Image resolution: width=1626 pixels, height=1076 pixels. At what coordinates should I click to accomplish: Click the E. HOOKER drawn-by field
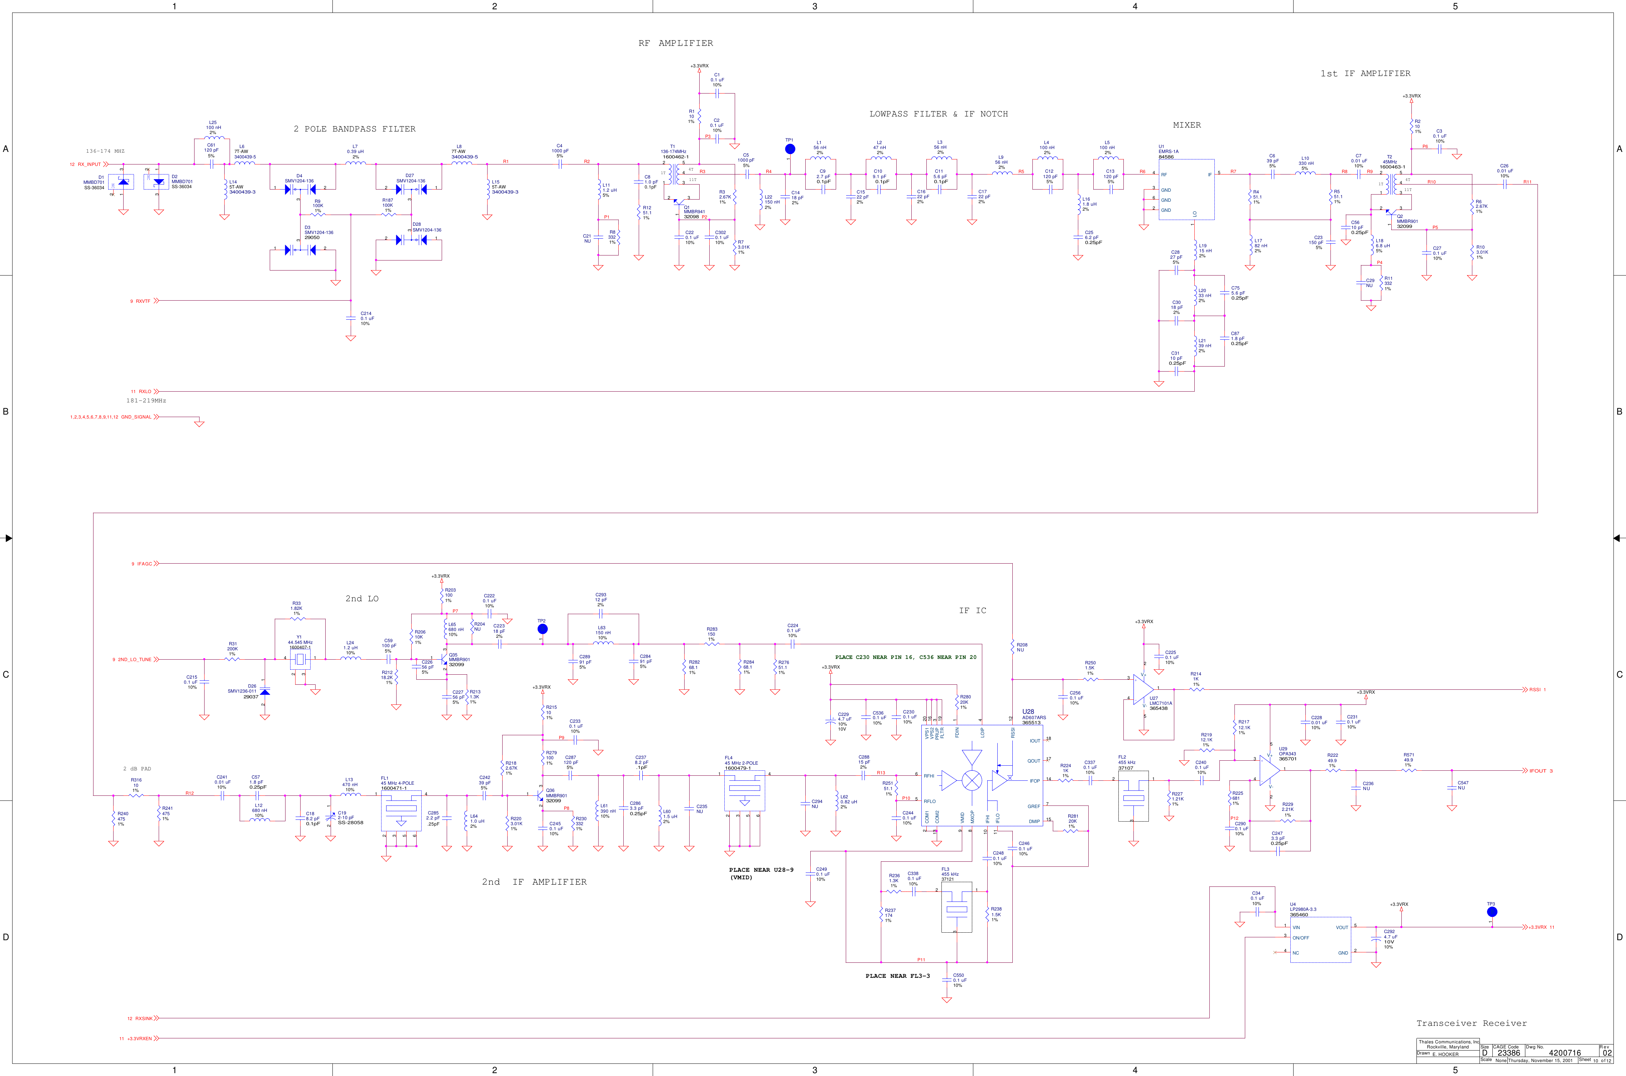(1445, 1054)
